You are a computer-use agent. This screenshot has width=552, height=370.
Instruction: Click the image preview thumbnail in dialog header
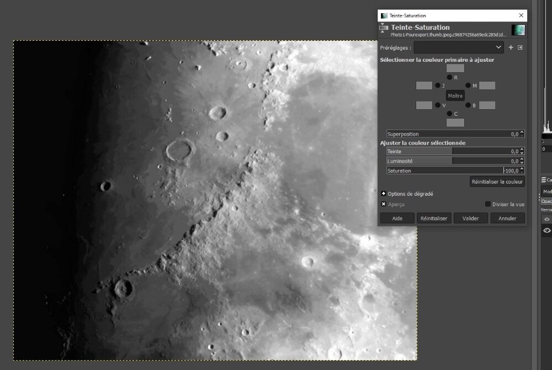(x=518, y=30)
